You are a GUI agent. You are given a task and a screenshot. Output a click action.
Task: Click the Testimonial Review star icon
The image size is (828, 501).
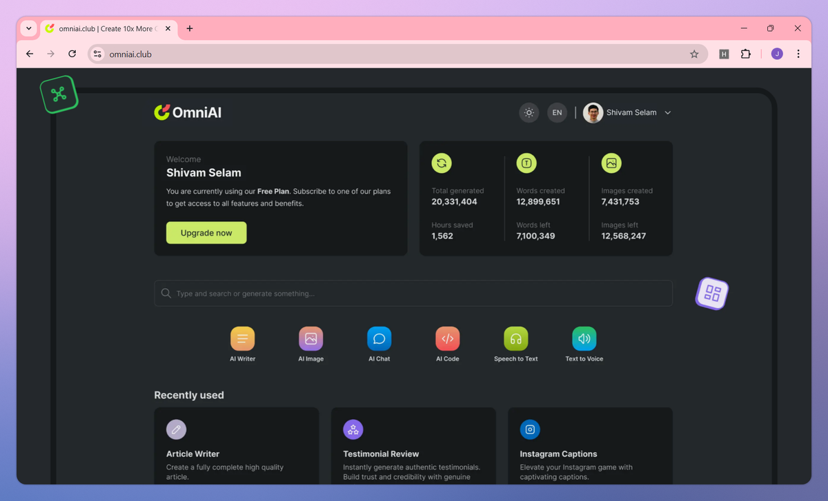pyautogui.click(x=353, y=429)
